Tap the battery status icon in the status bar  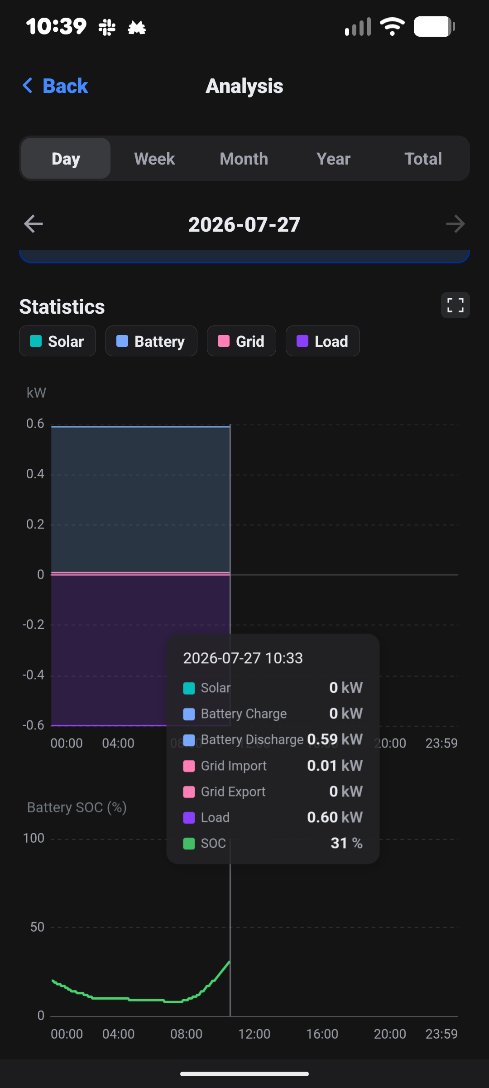coord(434,27)
